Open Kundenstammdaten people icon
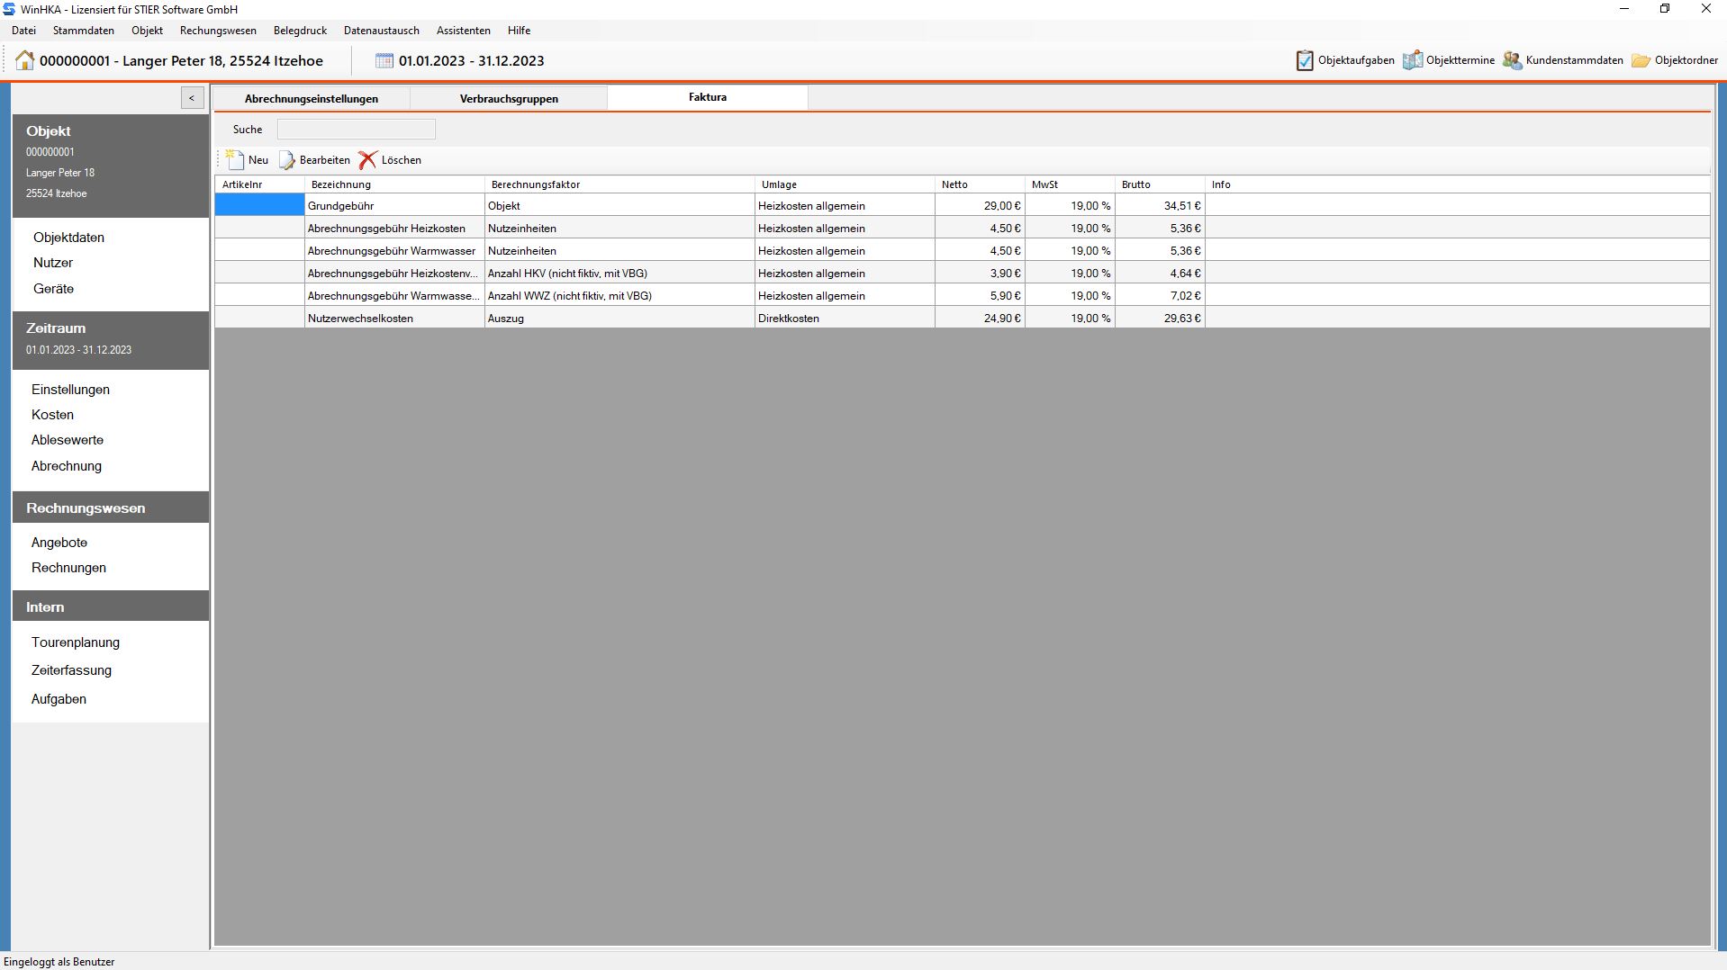 [1512, 60]
